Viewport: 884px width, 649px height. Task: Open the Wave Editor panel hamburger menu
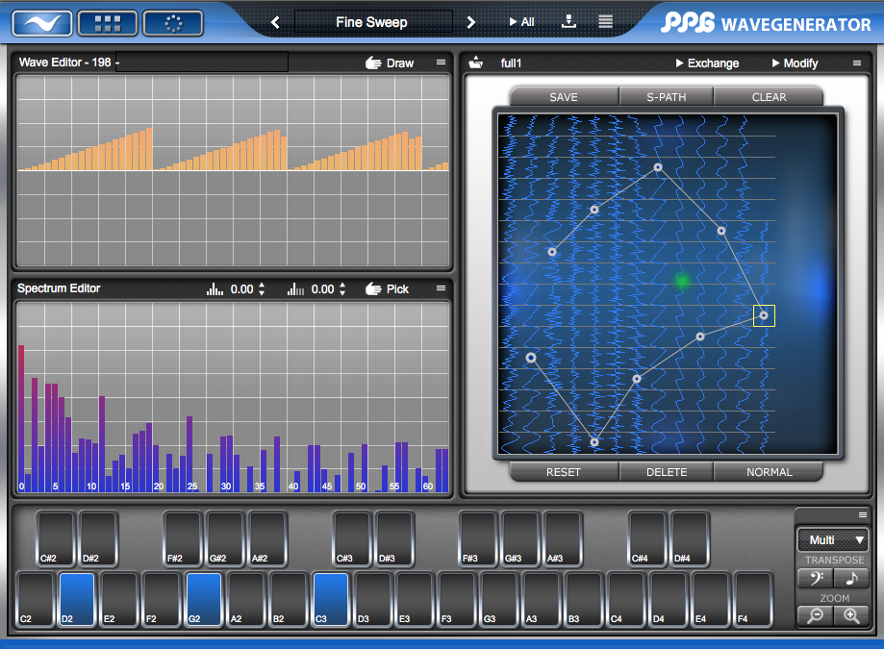441,61
